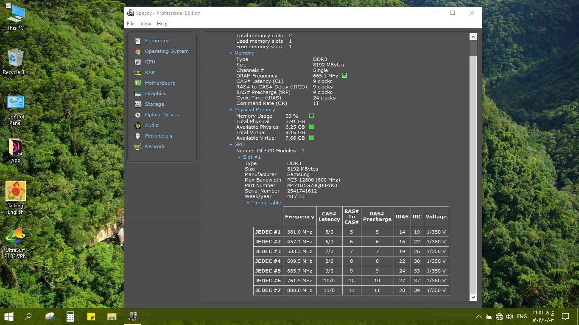Click the CPU icon in sidebar
This screenshot has width=579, height=325.
(x=137, y=62)
